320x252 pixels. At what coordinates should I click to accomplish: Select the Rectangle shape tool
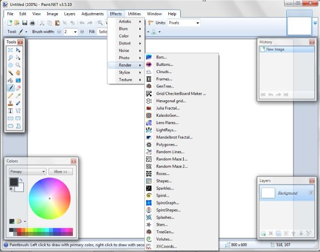point(10,118)
